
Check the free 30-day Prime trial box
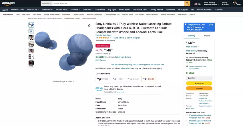186,25
